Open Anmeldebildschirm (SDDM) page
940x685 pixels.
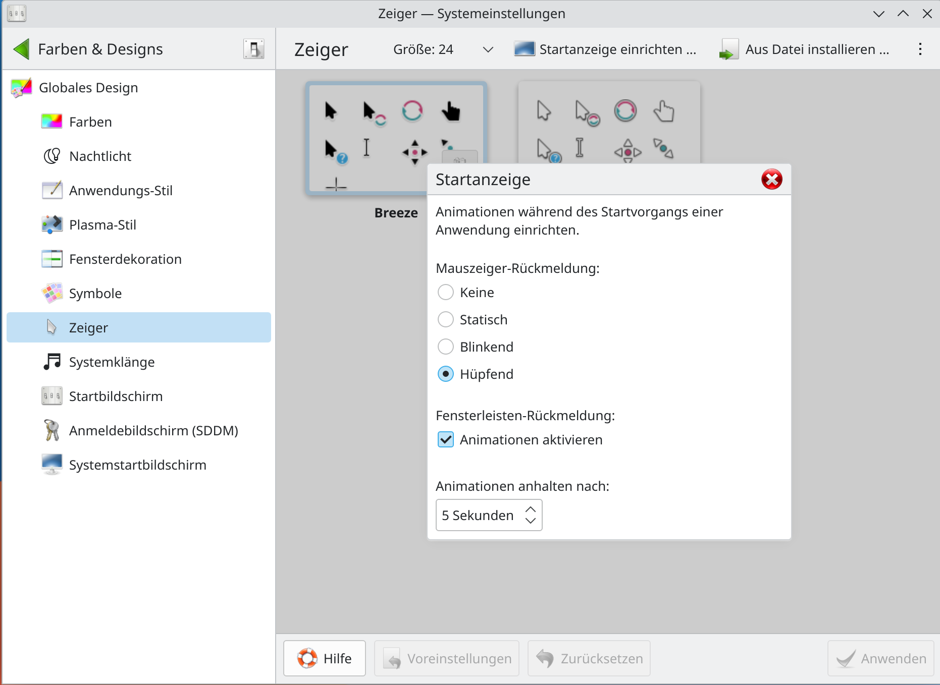(x=139, y=431)
